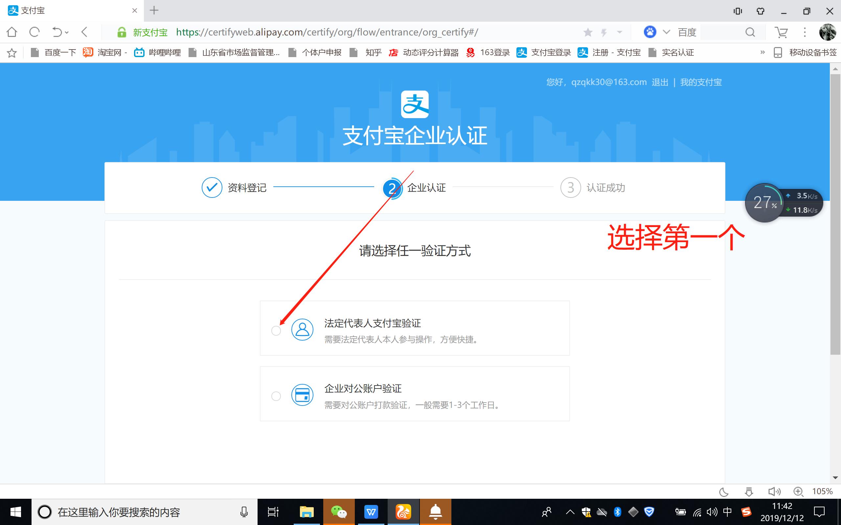Click the lightning speed mode icon
Viewport: 841px width, 525px height.
pyautogui.click(x=604, y=32)
